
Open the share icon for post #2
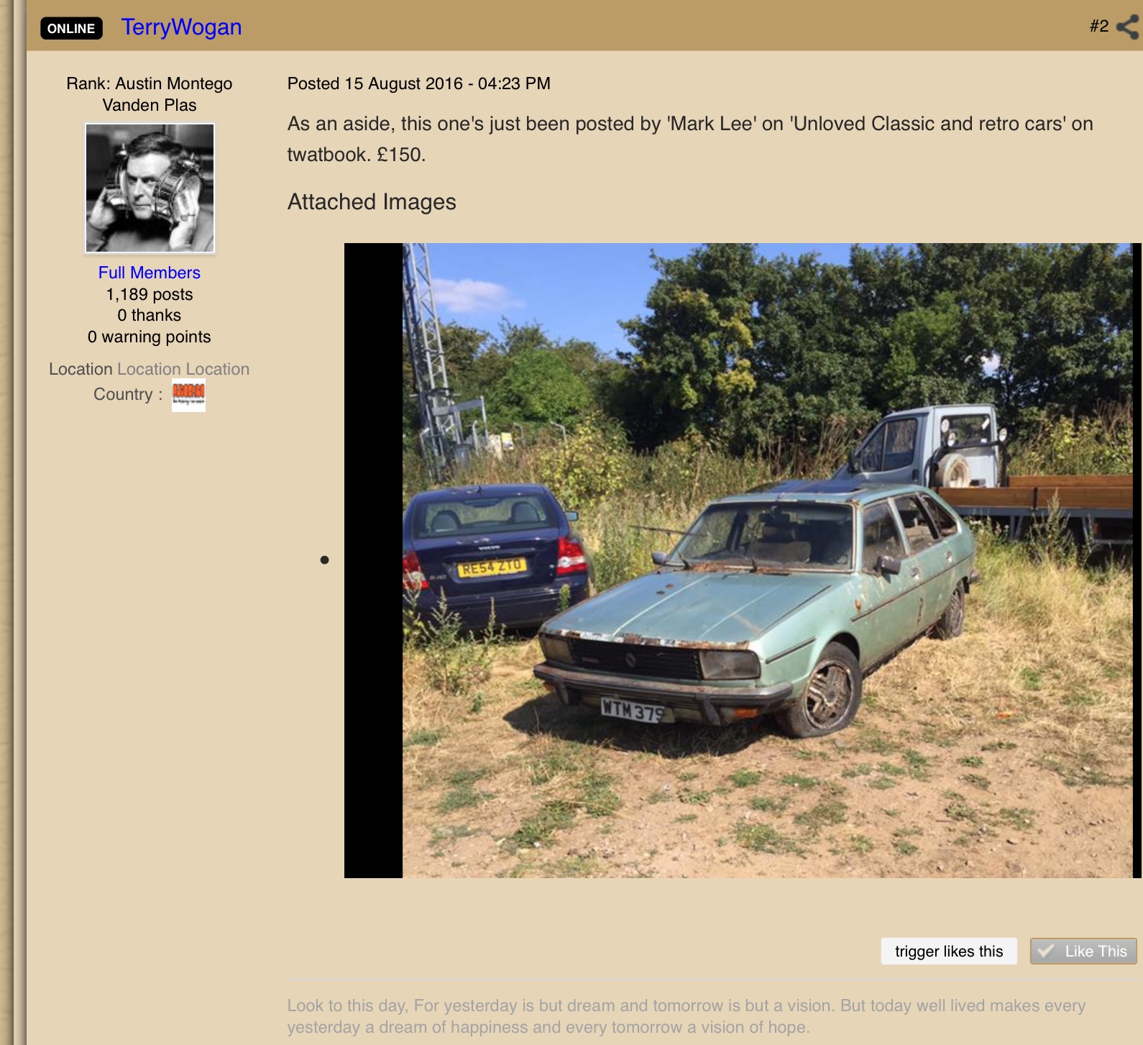[1129, 27]
